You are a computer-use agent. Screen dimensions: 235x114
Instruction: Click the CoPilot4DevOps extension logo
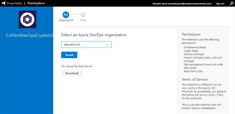tap(27, 19)
